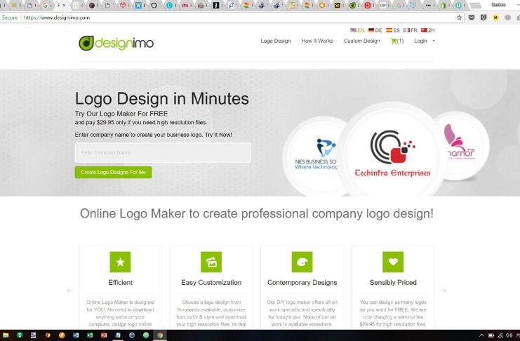
Task: Switch the site language to Chinese (ZH)
Action: 428,30
